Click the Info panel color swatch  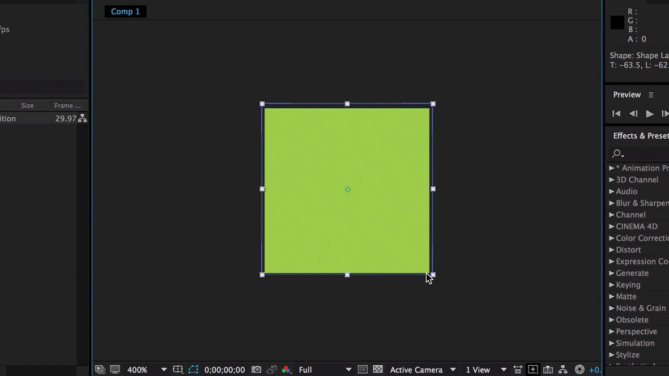[x=617, y=22]
